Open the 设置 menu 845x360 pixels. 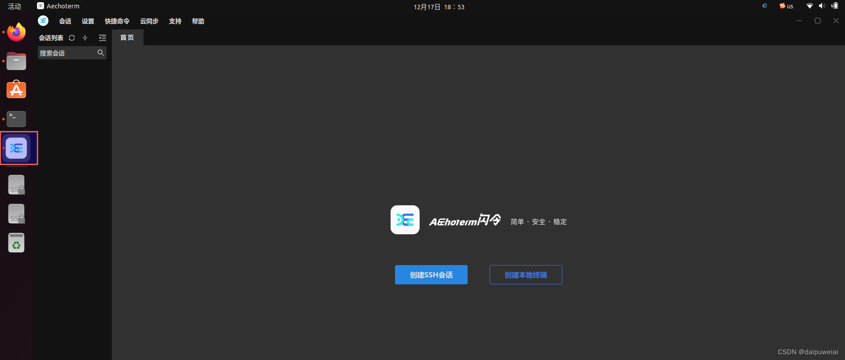pos(88,21)
